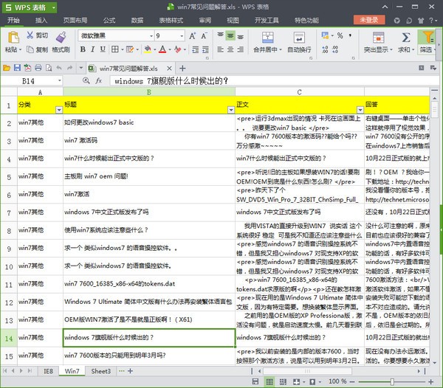Click the magnifier icon beside the formula bar

pyautogui.click(x=86, y=80)
